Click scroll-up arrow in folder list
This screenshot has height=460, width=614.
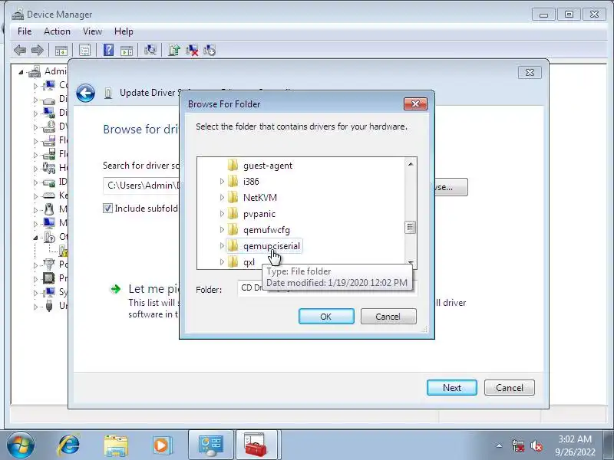pos(411,164)
